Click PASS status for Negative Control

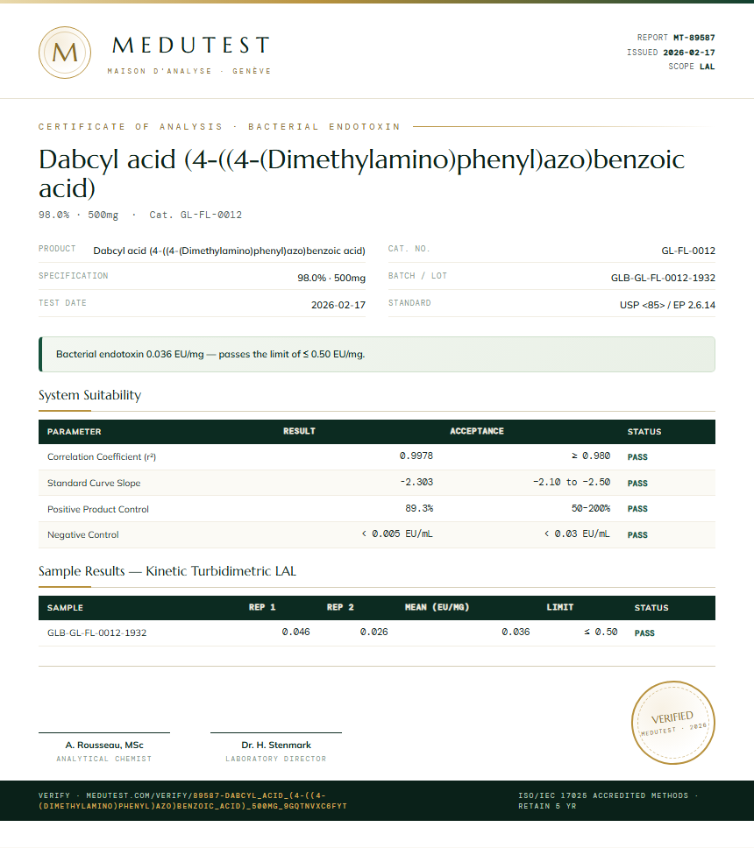coord(637,535)
